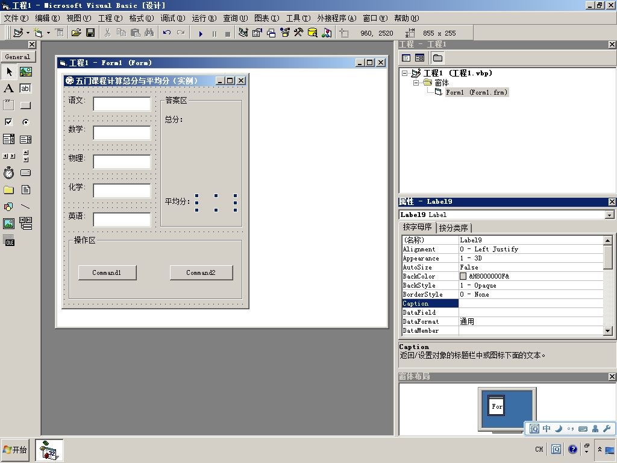The width and height of the screenshot is (617, 463).
Task: Click the Undo toolbar icon
Action: (167, 33)
